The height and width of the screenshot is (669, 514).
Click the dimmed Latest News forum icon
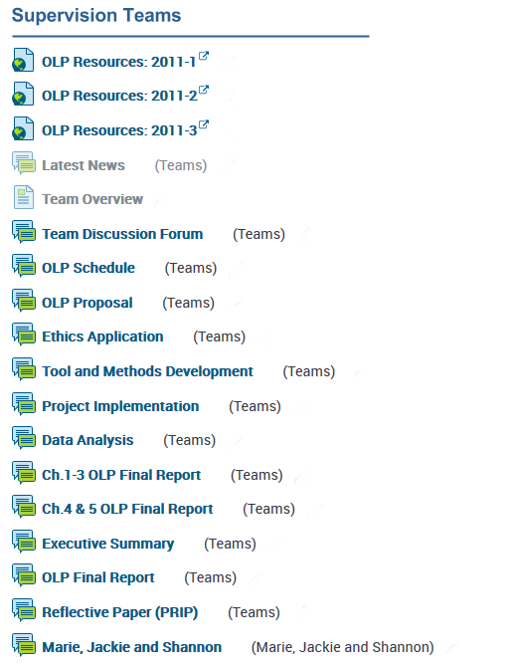[x=24, y=163]
